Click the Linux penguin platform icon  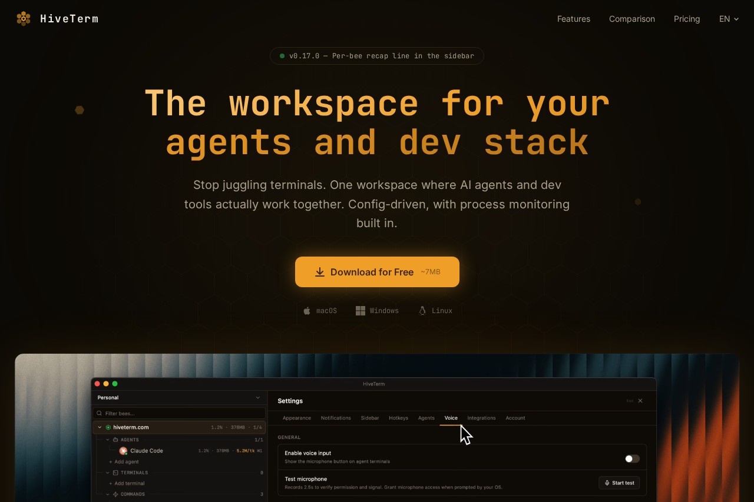click(422, 311)
